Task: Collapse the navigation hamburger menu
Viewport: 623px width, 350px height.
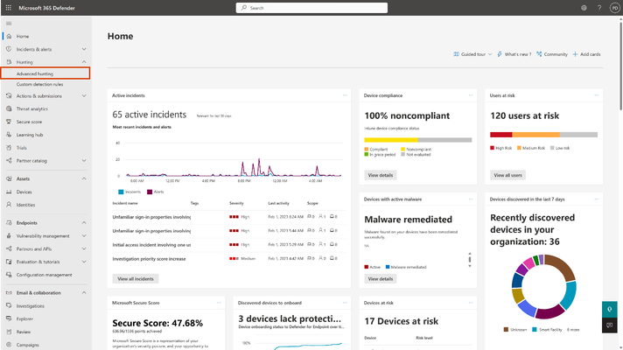Action: pyautogui.click(x=9, y=24)
